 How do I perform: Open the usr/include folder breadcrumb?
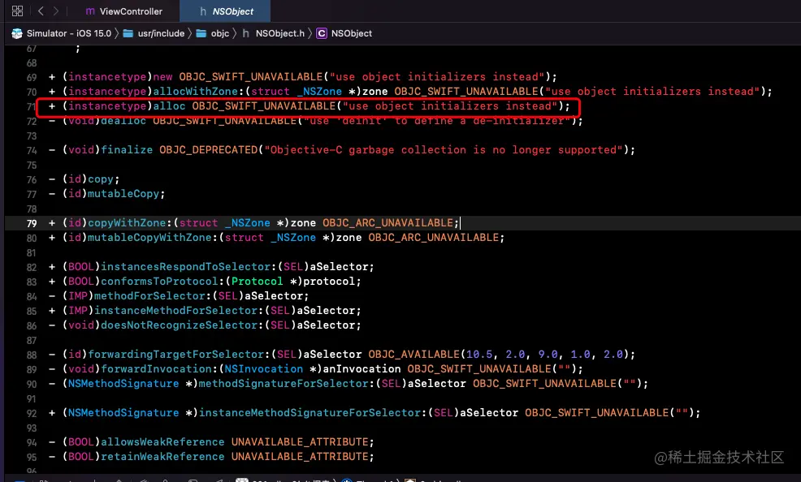[154, 33]
